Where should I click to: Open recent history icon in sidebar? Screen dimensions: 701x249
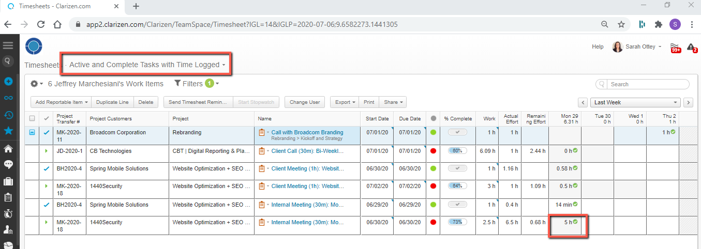8,115
